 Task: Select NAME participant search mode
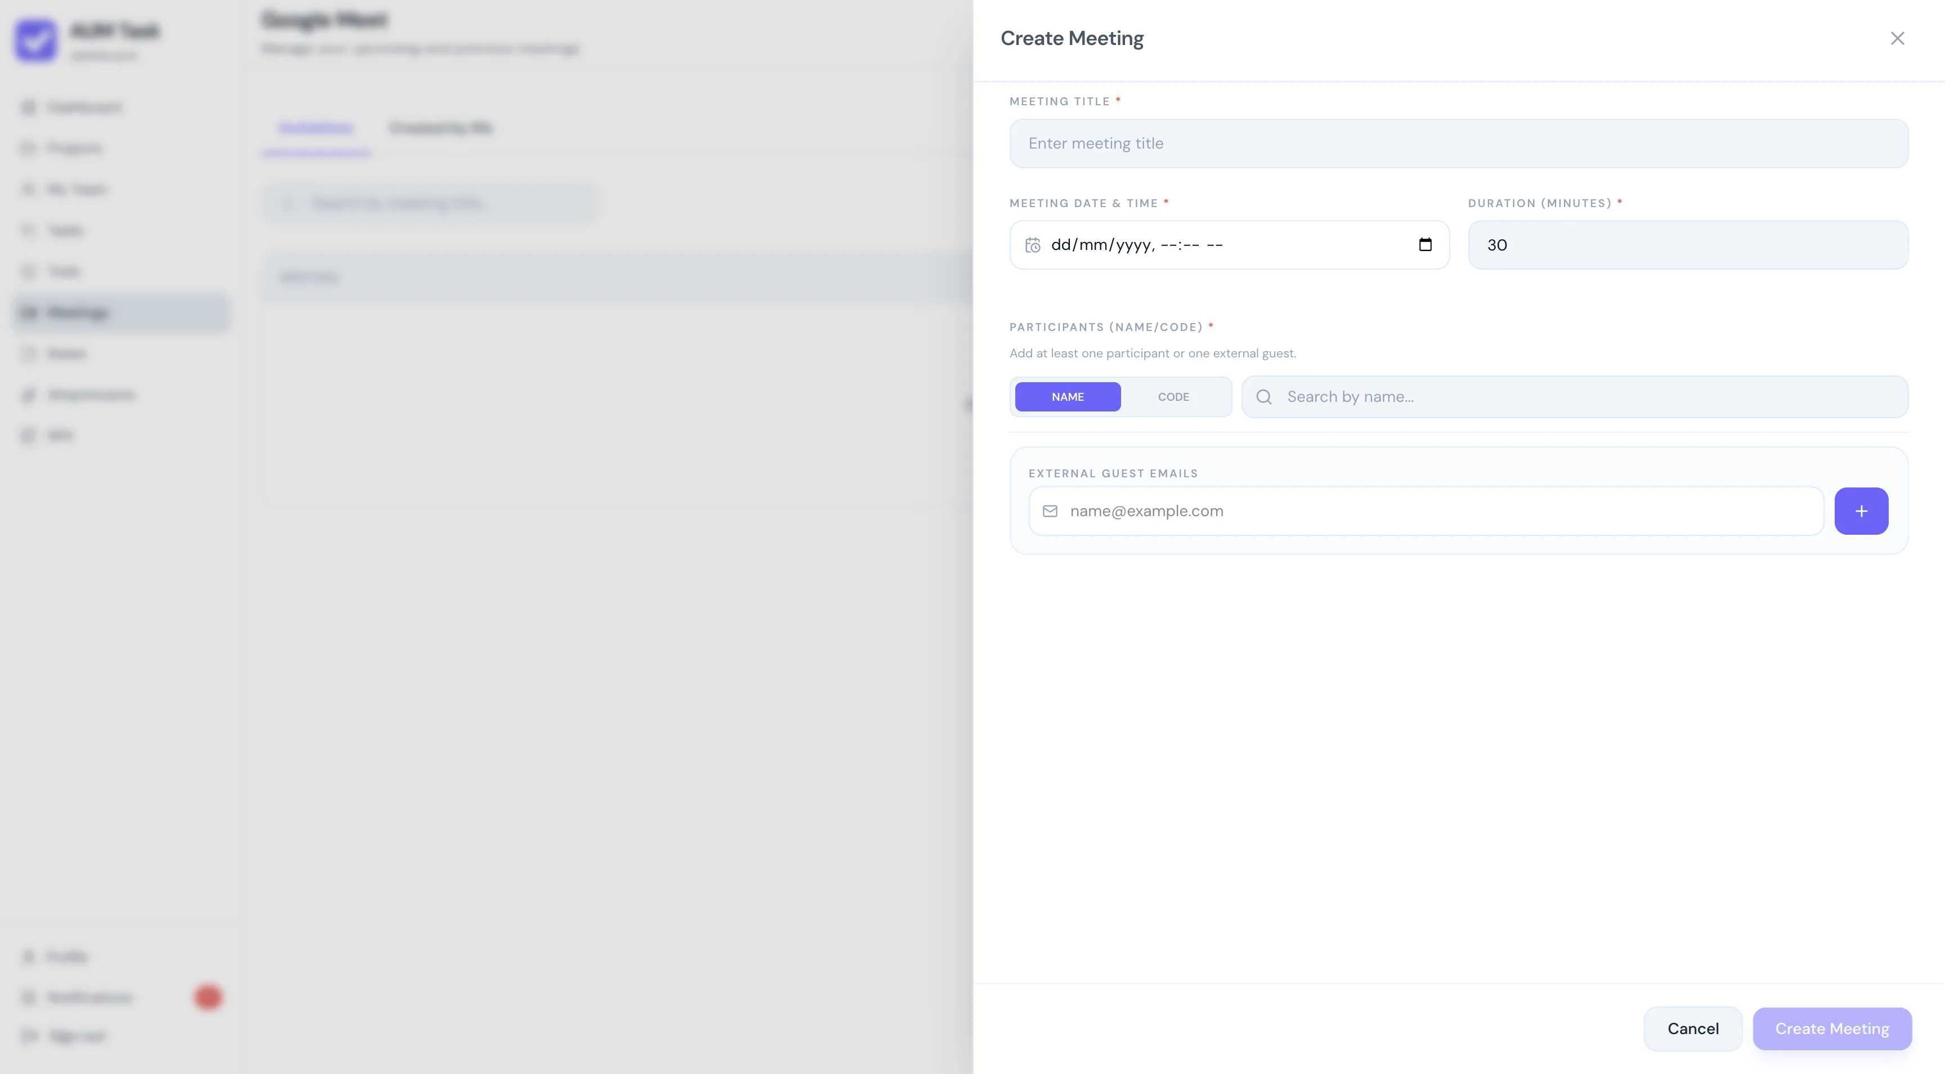tap(1068, 397)
